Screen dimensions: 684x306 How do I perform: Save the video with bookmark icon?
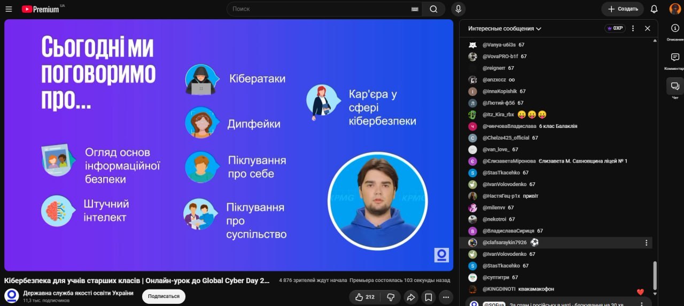(428, 297)
